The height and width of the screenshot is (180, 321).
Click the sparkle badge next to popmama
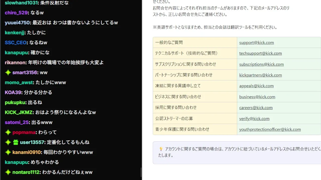(x=8, y=132)
